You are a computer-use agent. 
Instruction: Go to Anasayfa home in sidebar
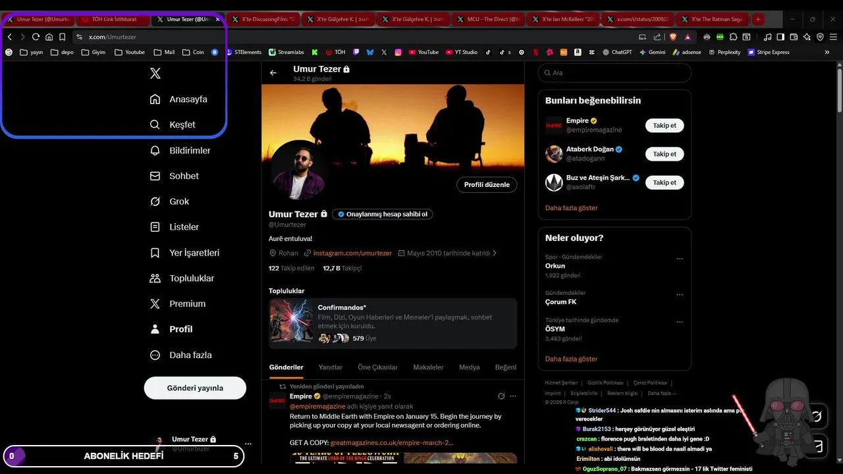(x=178, y=99)
